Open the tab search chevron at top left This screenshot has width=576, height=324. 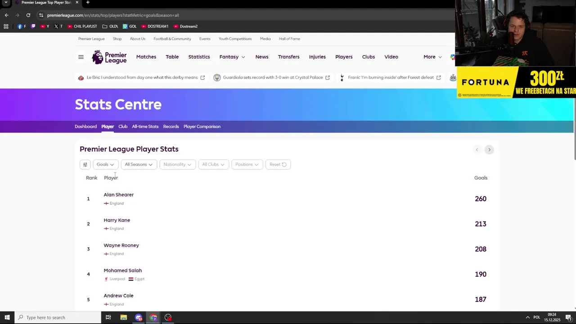(x=6, y=3)
